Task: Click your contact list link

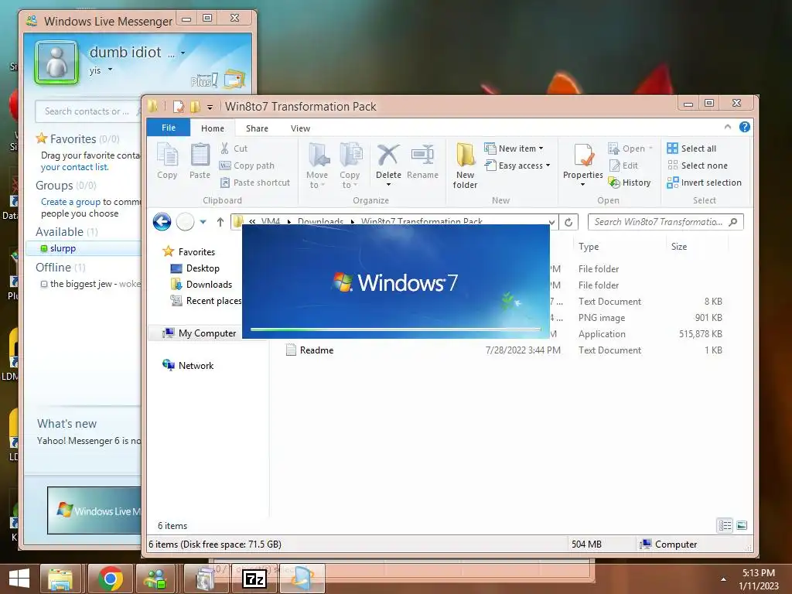Action: pyautogui.click(x=74, y=167)
